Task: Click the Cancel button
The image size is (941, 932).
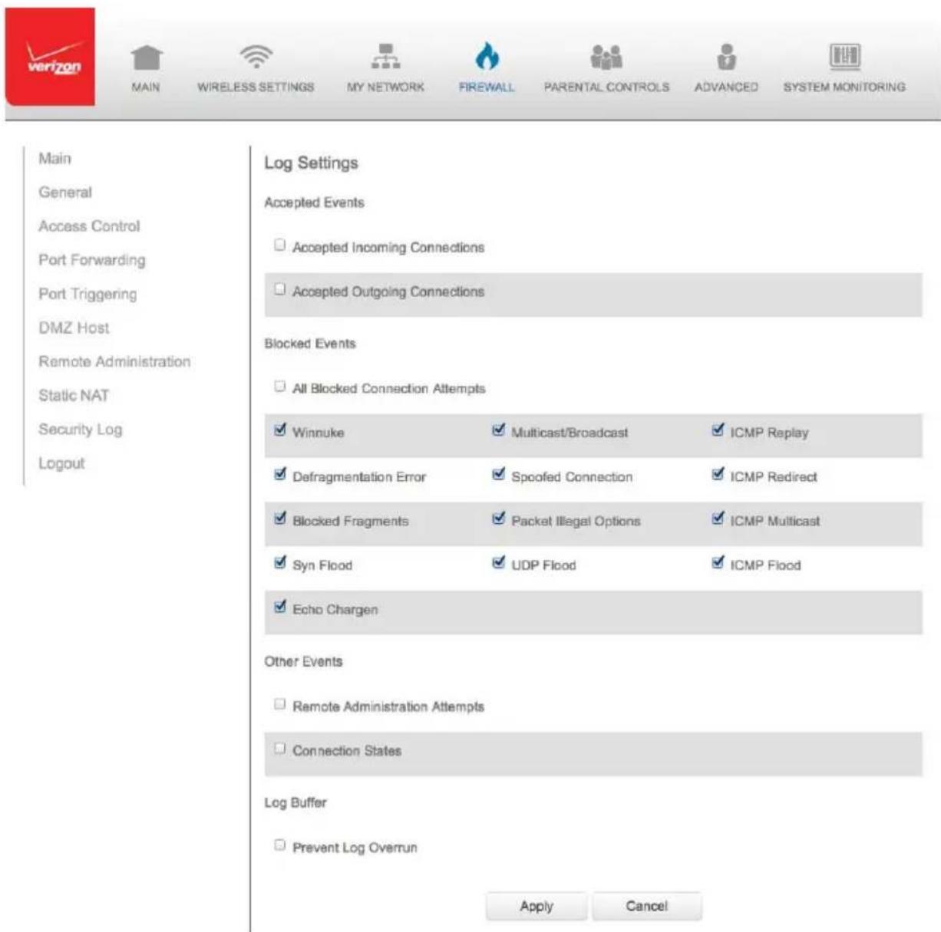Action: click(x=647, y=906)
